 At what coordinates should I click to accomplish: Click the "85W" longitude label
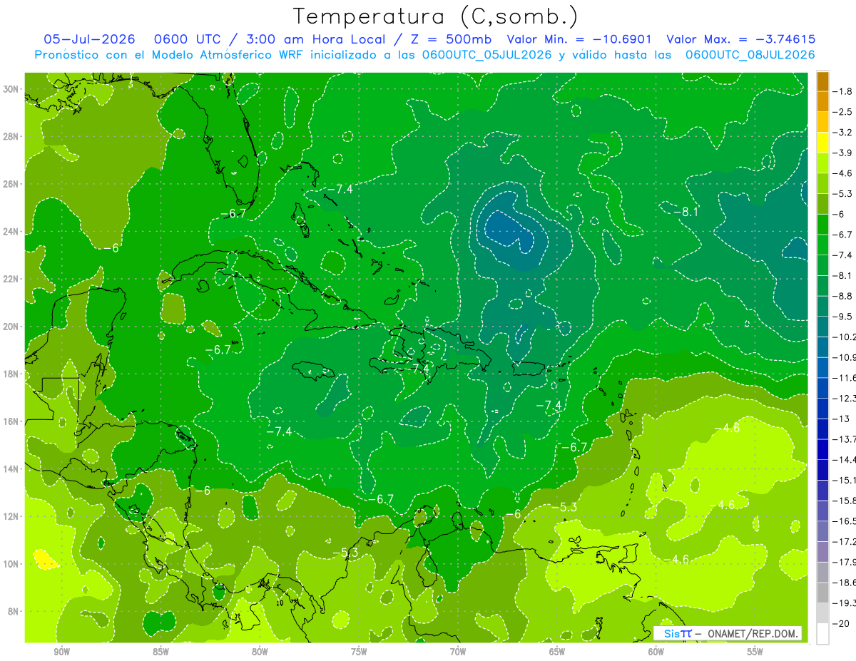[x=160, y=652]
